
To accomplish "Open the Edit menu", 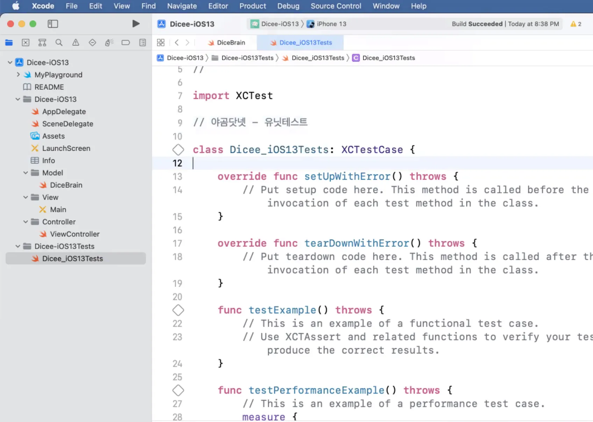I will coord(95,6).
